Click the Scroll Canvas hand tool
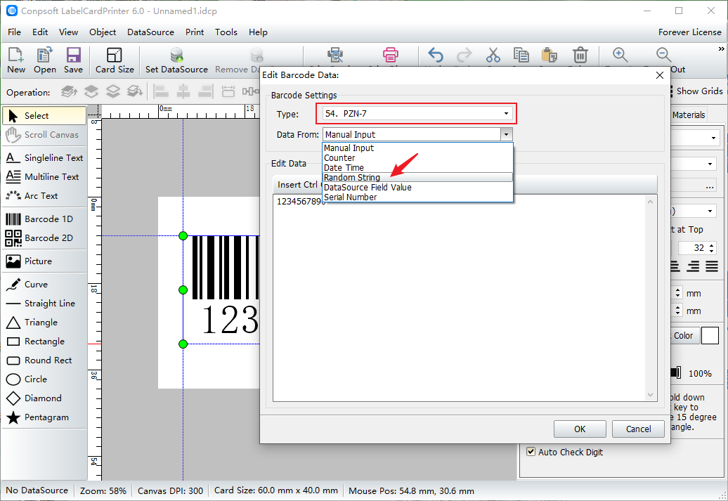Image resolution: width=728 pixels, height=501 pixels. tap(44, 135)
